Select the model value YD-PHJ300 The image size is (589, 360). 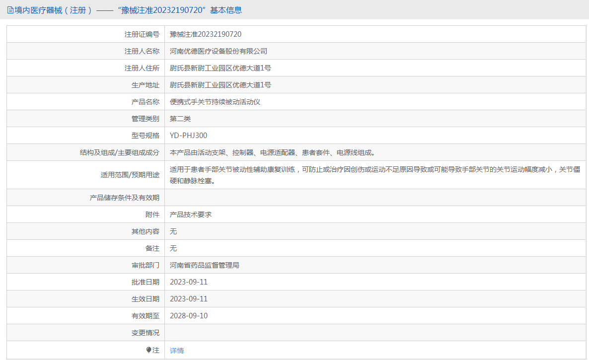[188, 136]
